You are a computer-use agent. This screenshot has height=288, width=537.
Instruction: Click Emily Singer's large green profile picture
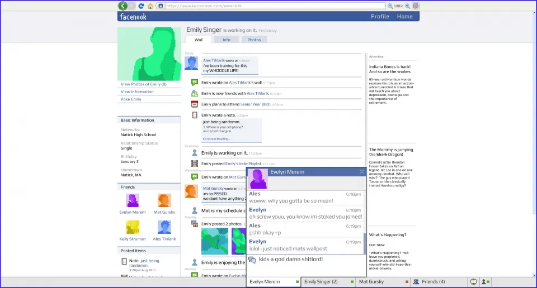[149, 54]
